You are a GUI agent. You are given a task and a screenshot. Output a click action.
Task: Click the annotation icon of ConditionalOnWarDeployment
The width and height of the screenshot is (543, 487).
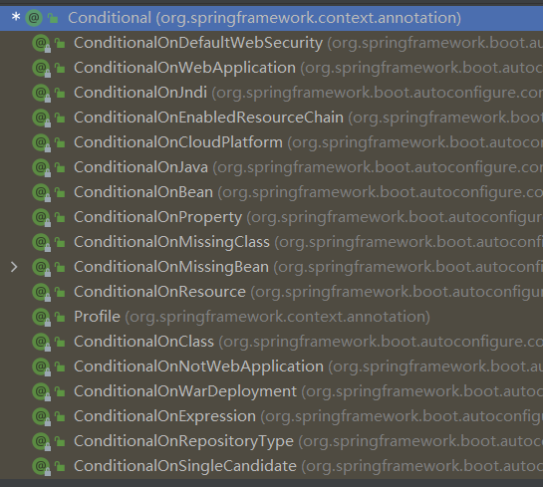click(41, 391)
